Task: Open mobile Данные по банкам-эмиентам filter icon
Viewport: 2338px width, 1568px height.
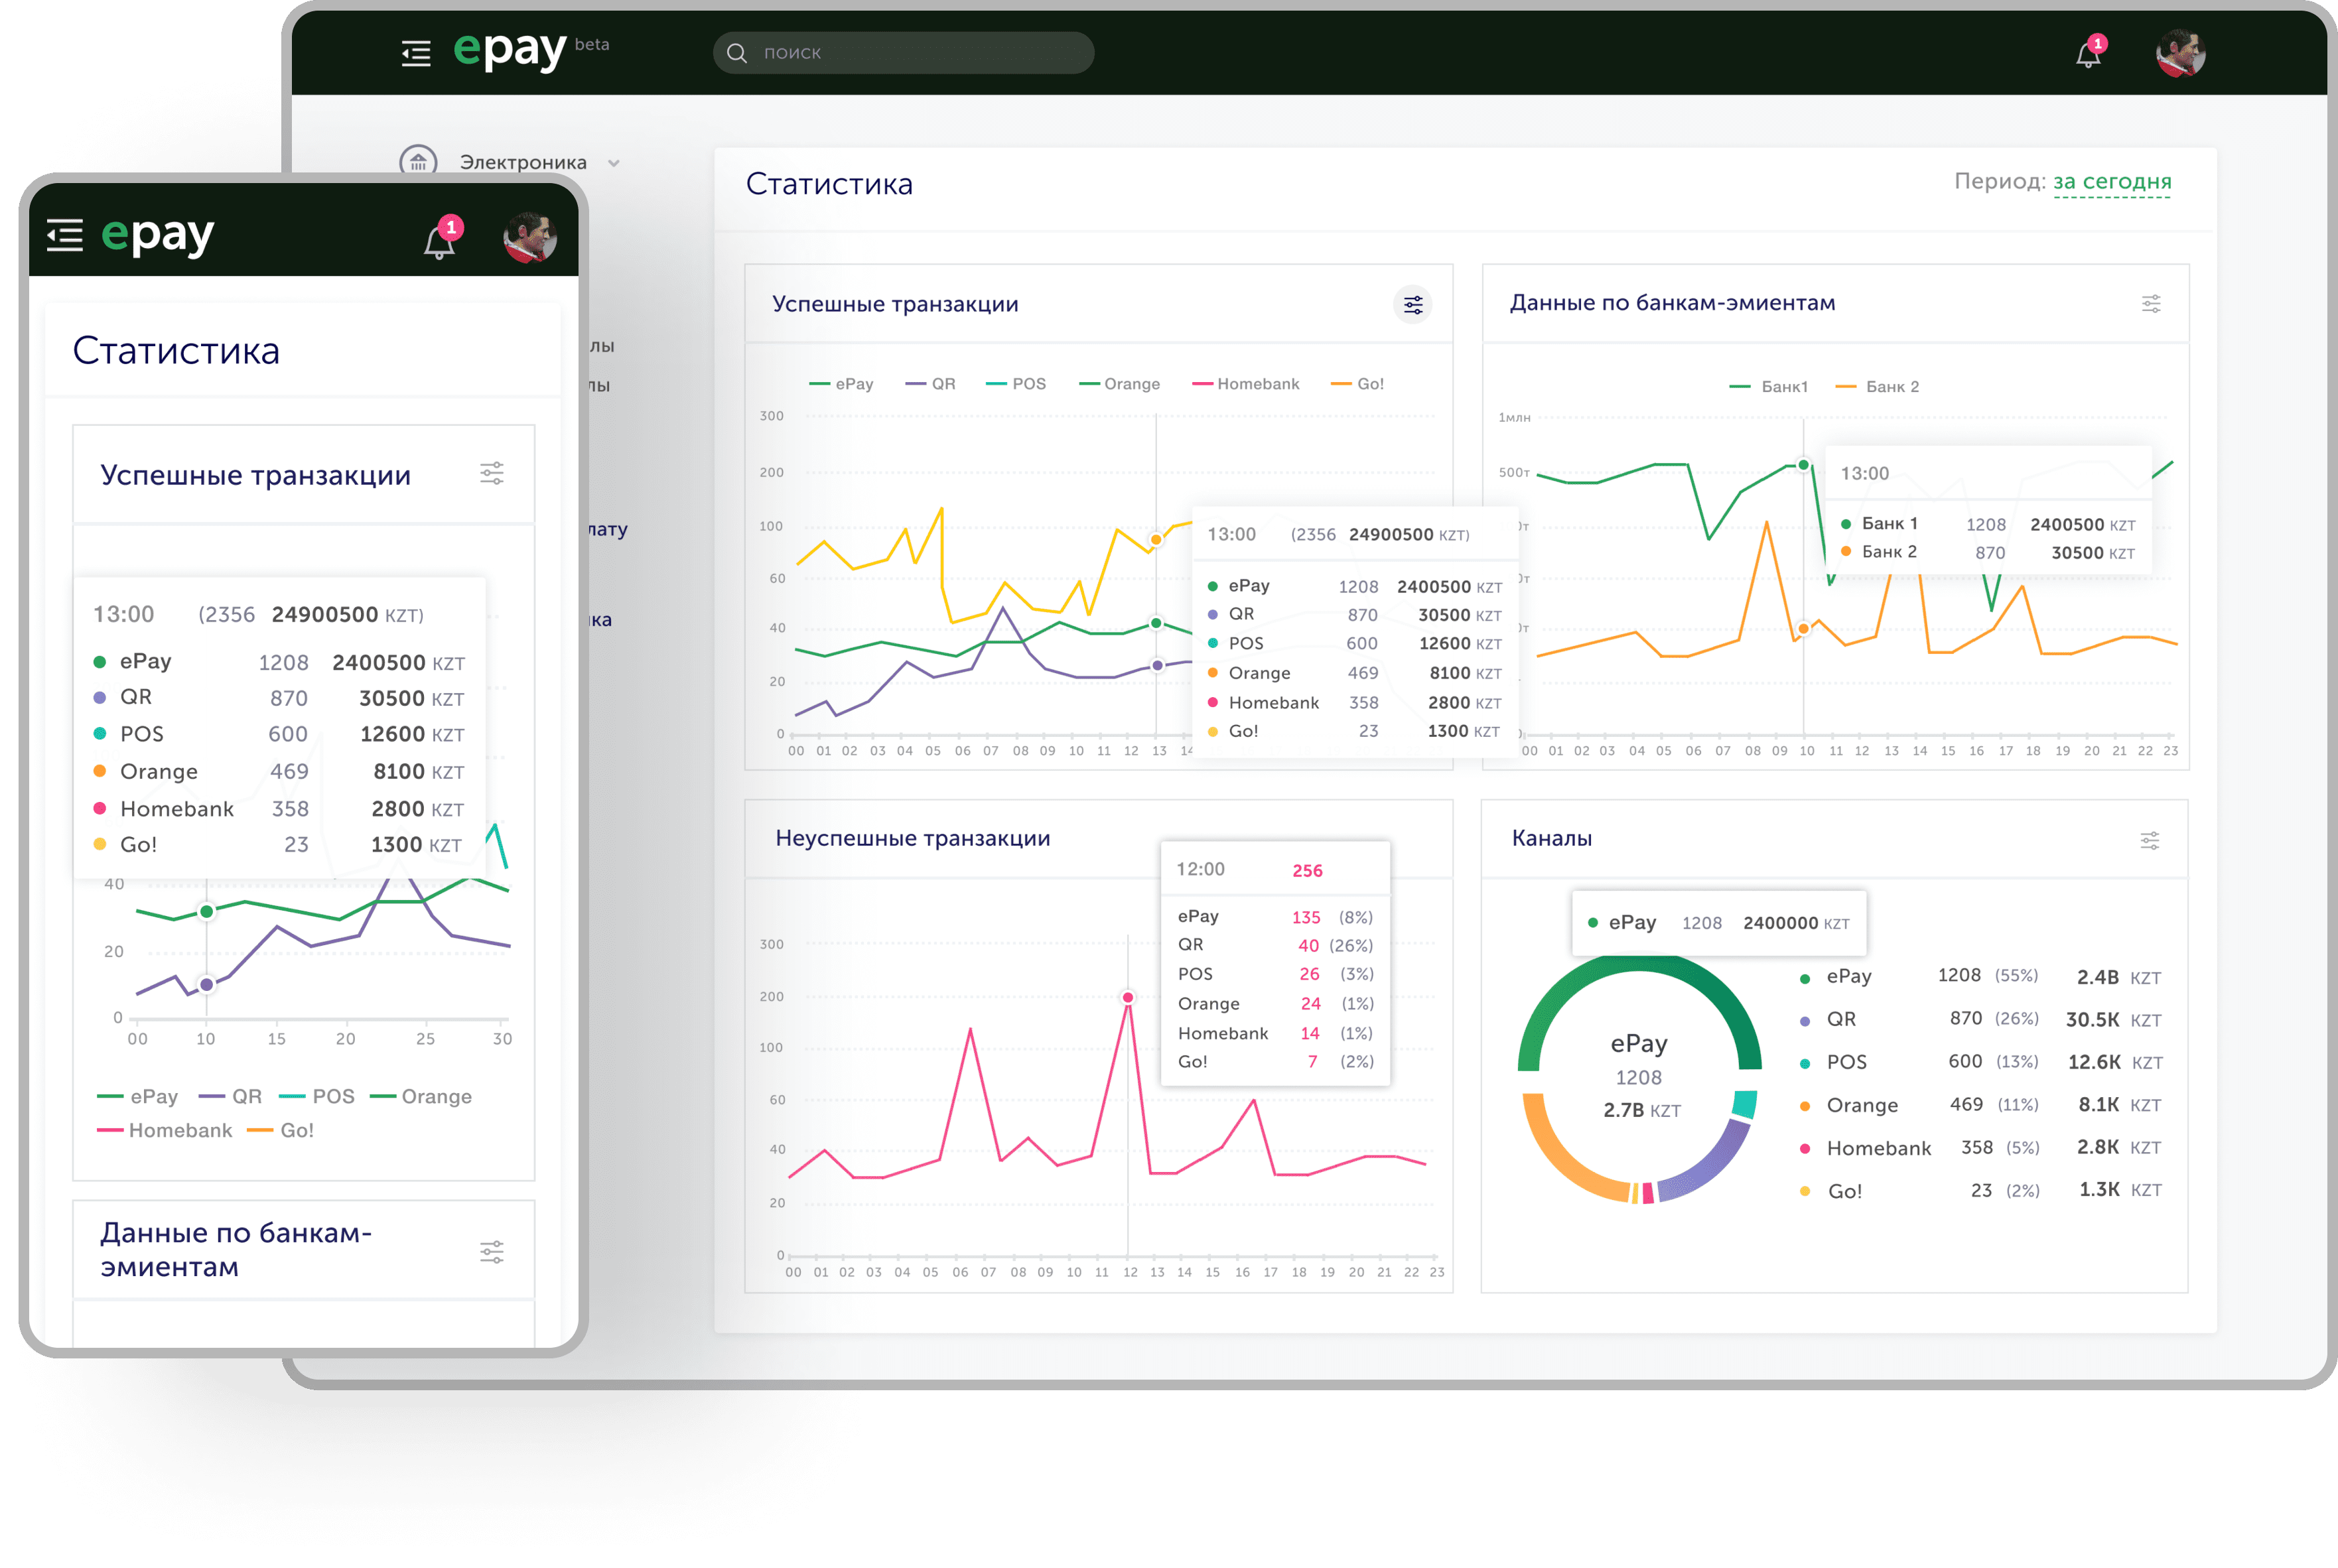Action: tap(492, 1251)
